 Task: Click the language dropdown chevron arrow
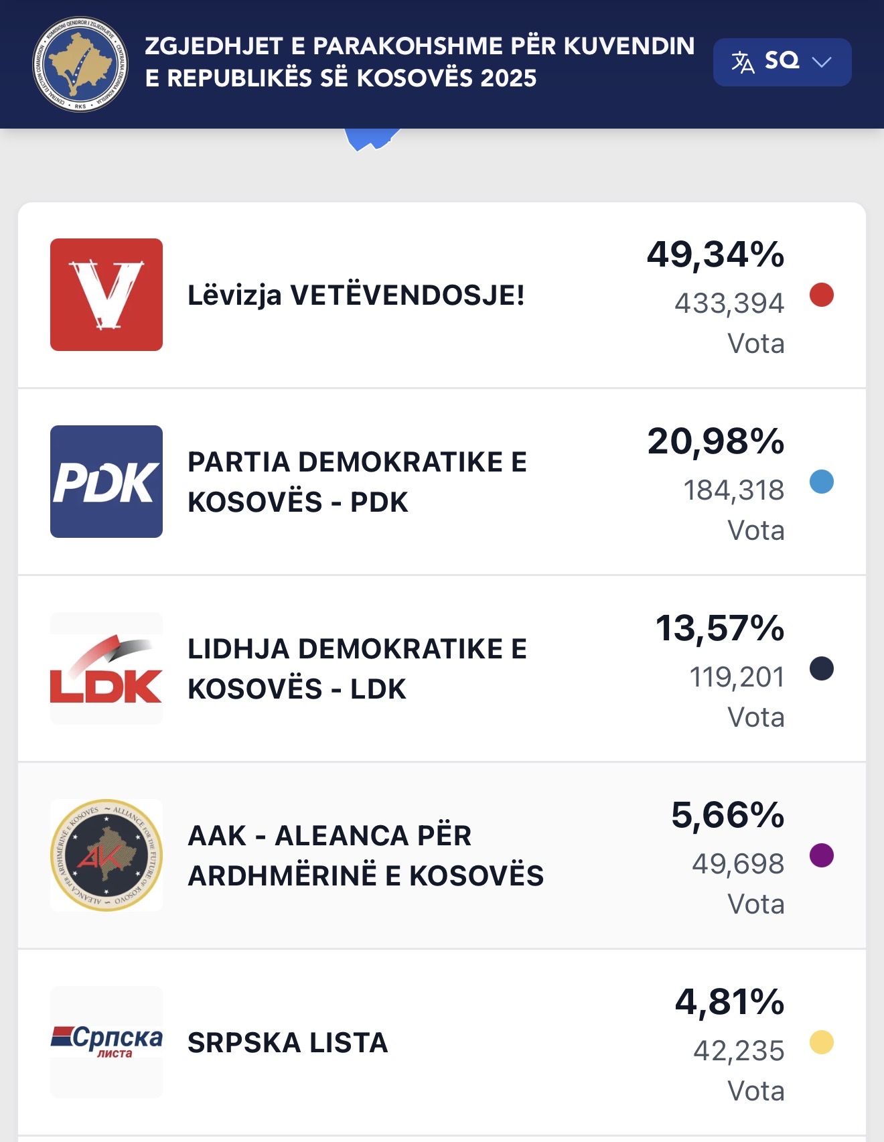click(x=821, y=62)
